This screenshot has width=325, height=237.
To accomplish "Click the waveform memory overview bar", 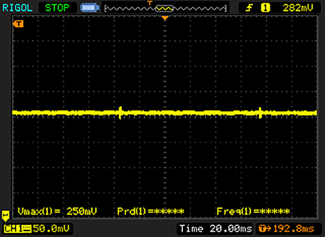I will coord(165,9).
